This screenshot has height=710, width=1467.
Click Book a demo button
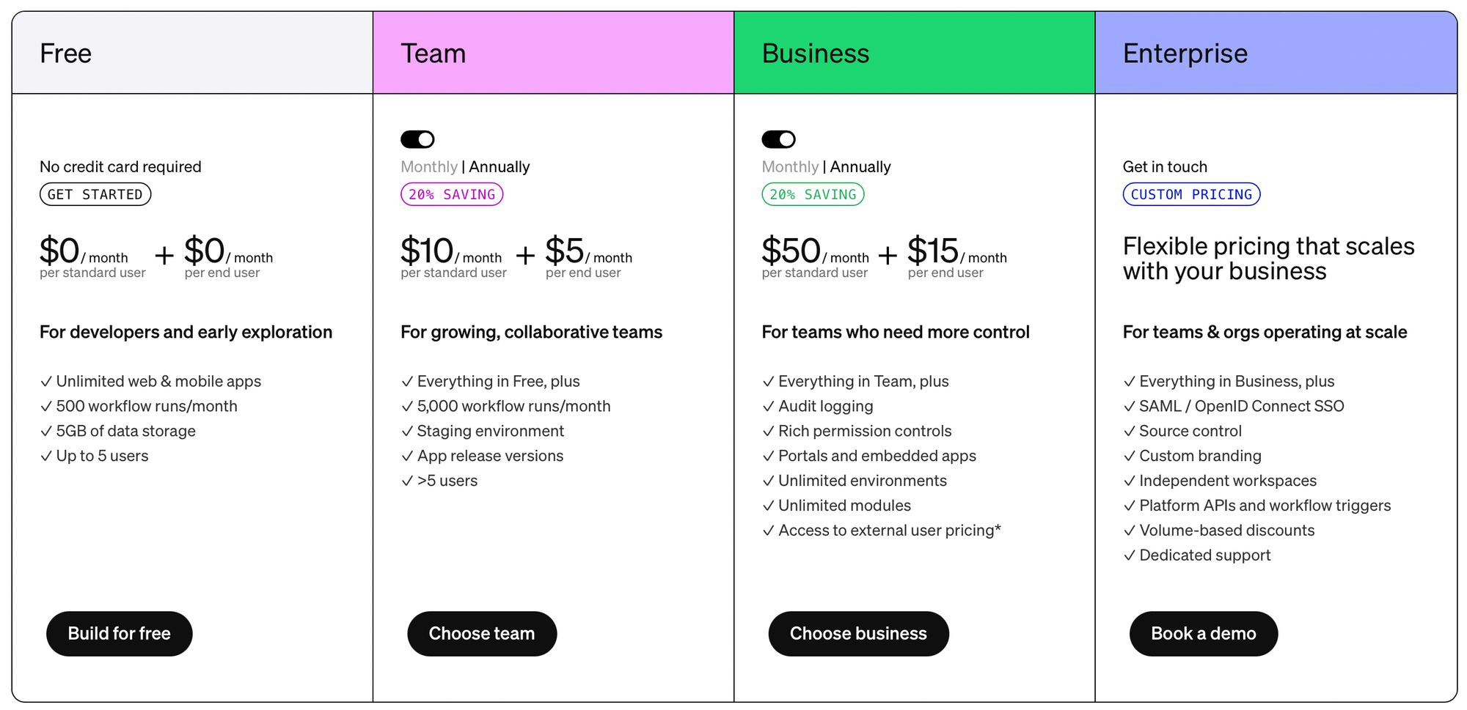point(1204,634)
